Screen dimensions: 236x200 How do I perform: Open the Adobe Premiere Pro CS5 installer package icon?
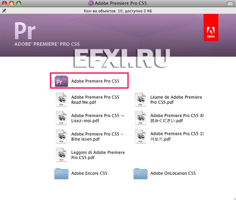pos(61,81)
